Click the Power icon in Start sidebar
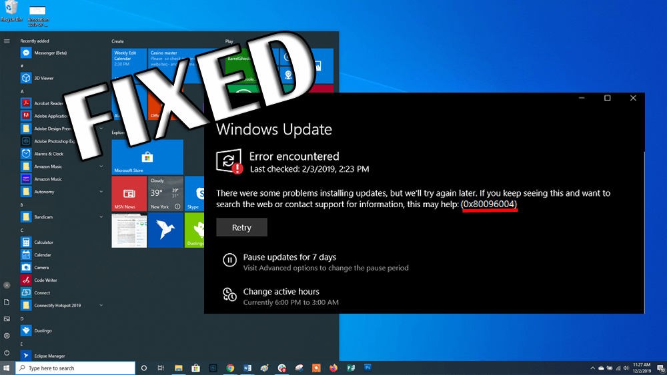 [x=7, y=352]
